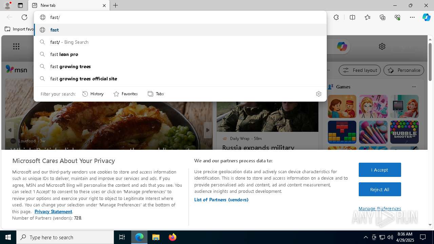
Task: Open Favorites star toolbar icon
Action: tap(368, 17)
